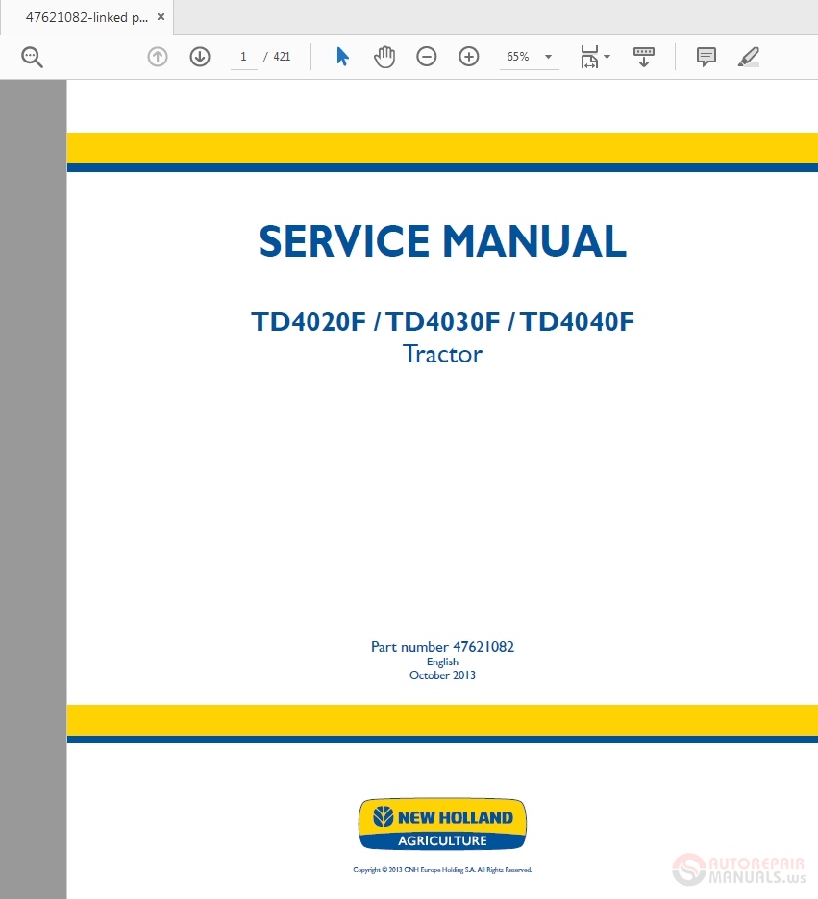Zoom out with minus button
The height and width of the screenshot is (899, 818).
[x=427, y=57]
